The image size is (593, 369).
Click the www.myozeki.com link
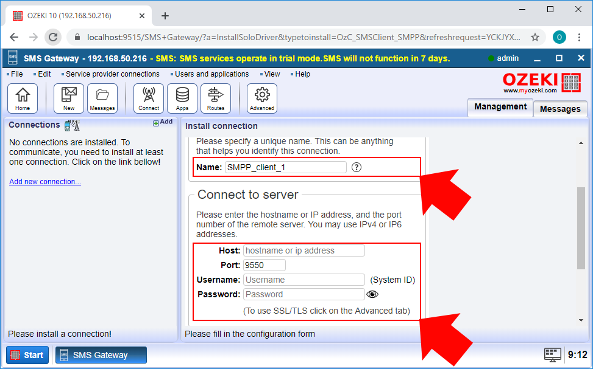click(530, 91)
